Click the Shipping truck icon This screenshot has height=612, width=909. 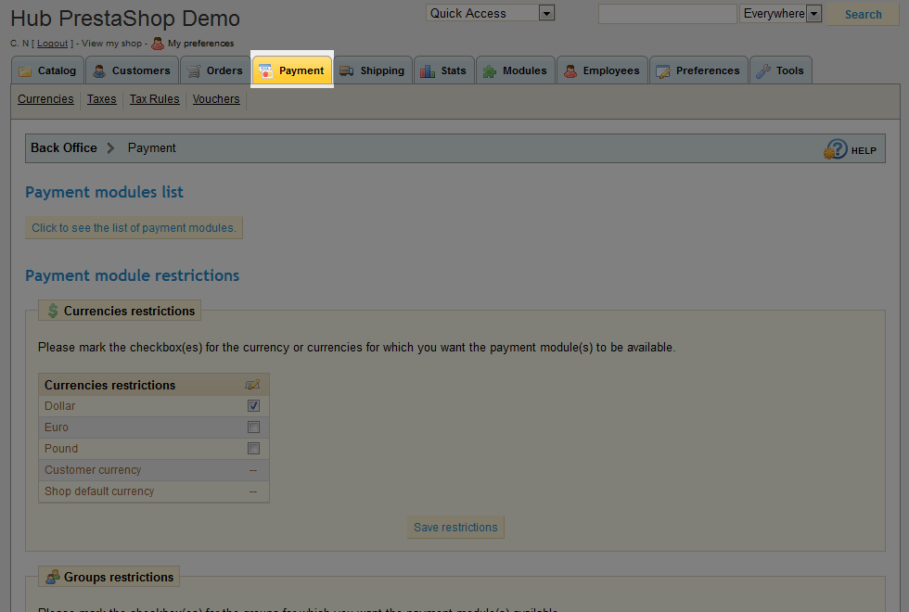347,71
